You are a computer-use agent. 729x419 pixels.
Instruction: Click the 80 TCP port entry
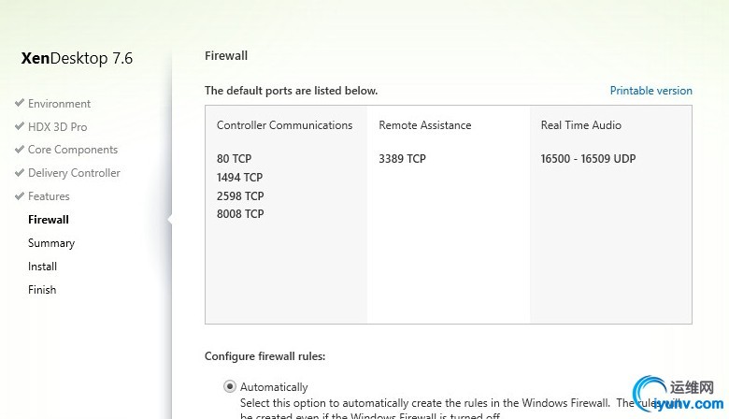pyautogui.click(x=234, y=159)
